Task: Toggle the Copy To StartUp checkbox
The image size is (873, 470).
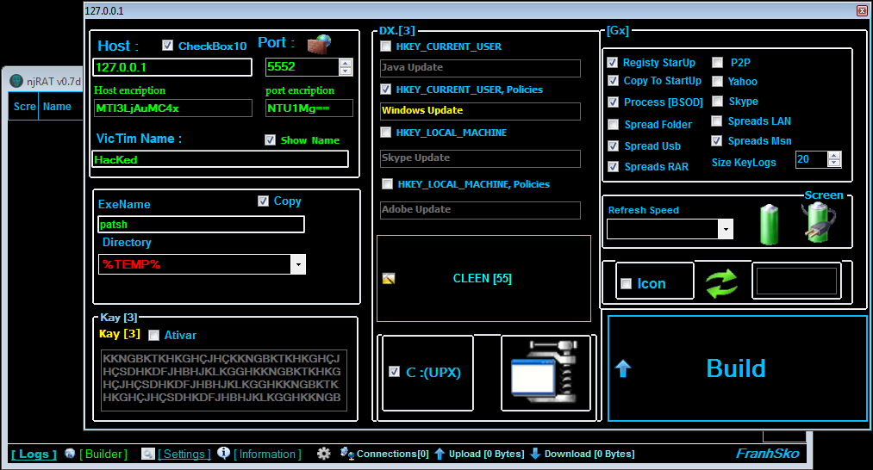Action: click(x=613, y=81)
